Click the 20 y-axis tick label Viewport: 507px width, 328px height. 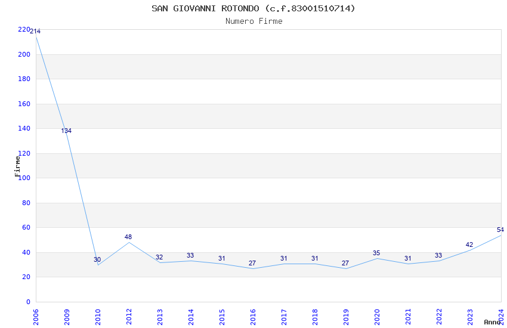(26, 277)
